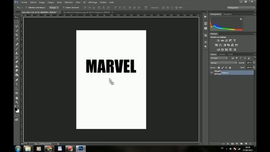This screenshot has height=152, width=270.
Task: Click the Windows Start button
Action: click(x=18, y=149)
